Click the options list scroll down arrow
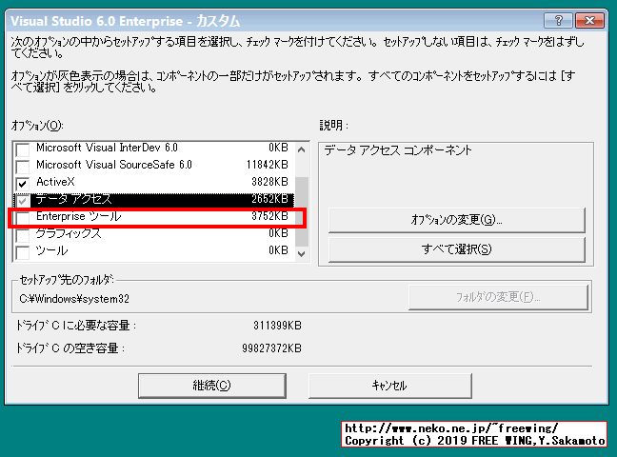617x457 pixels. point(302,254)
